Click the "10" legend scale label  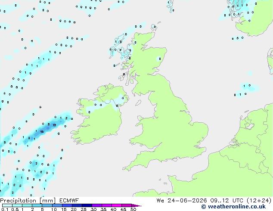(54, 209)
